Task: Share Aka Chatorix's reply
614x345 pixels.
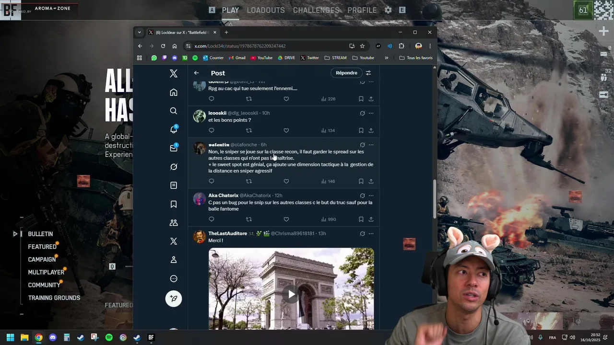Action: pyautogui.click(x=371, y=219)
